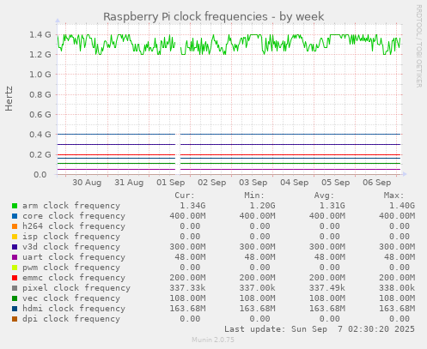Click the 'h264 clock frequency' legend label
Viewport: 427px width, 349px height.
coord(74,226)
